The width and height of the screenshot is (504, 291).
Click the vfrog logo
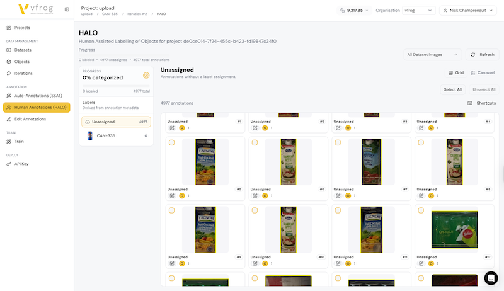(x=36, y=9)
